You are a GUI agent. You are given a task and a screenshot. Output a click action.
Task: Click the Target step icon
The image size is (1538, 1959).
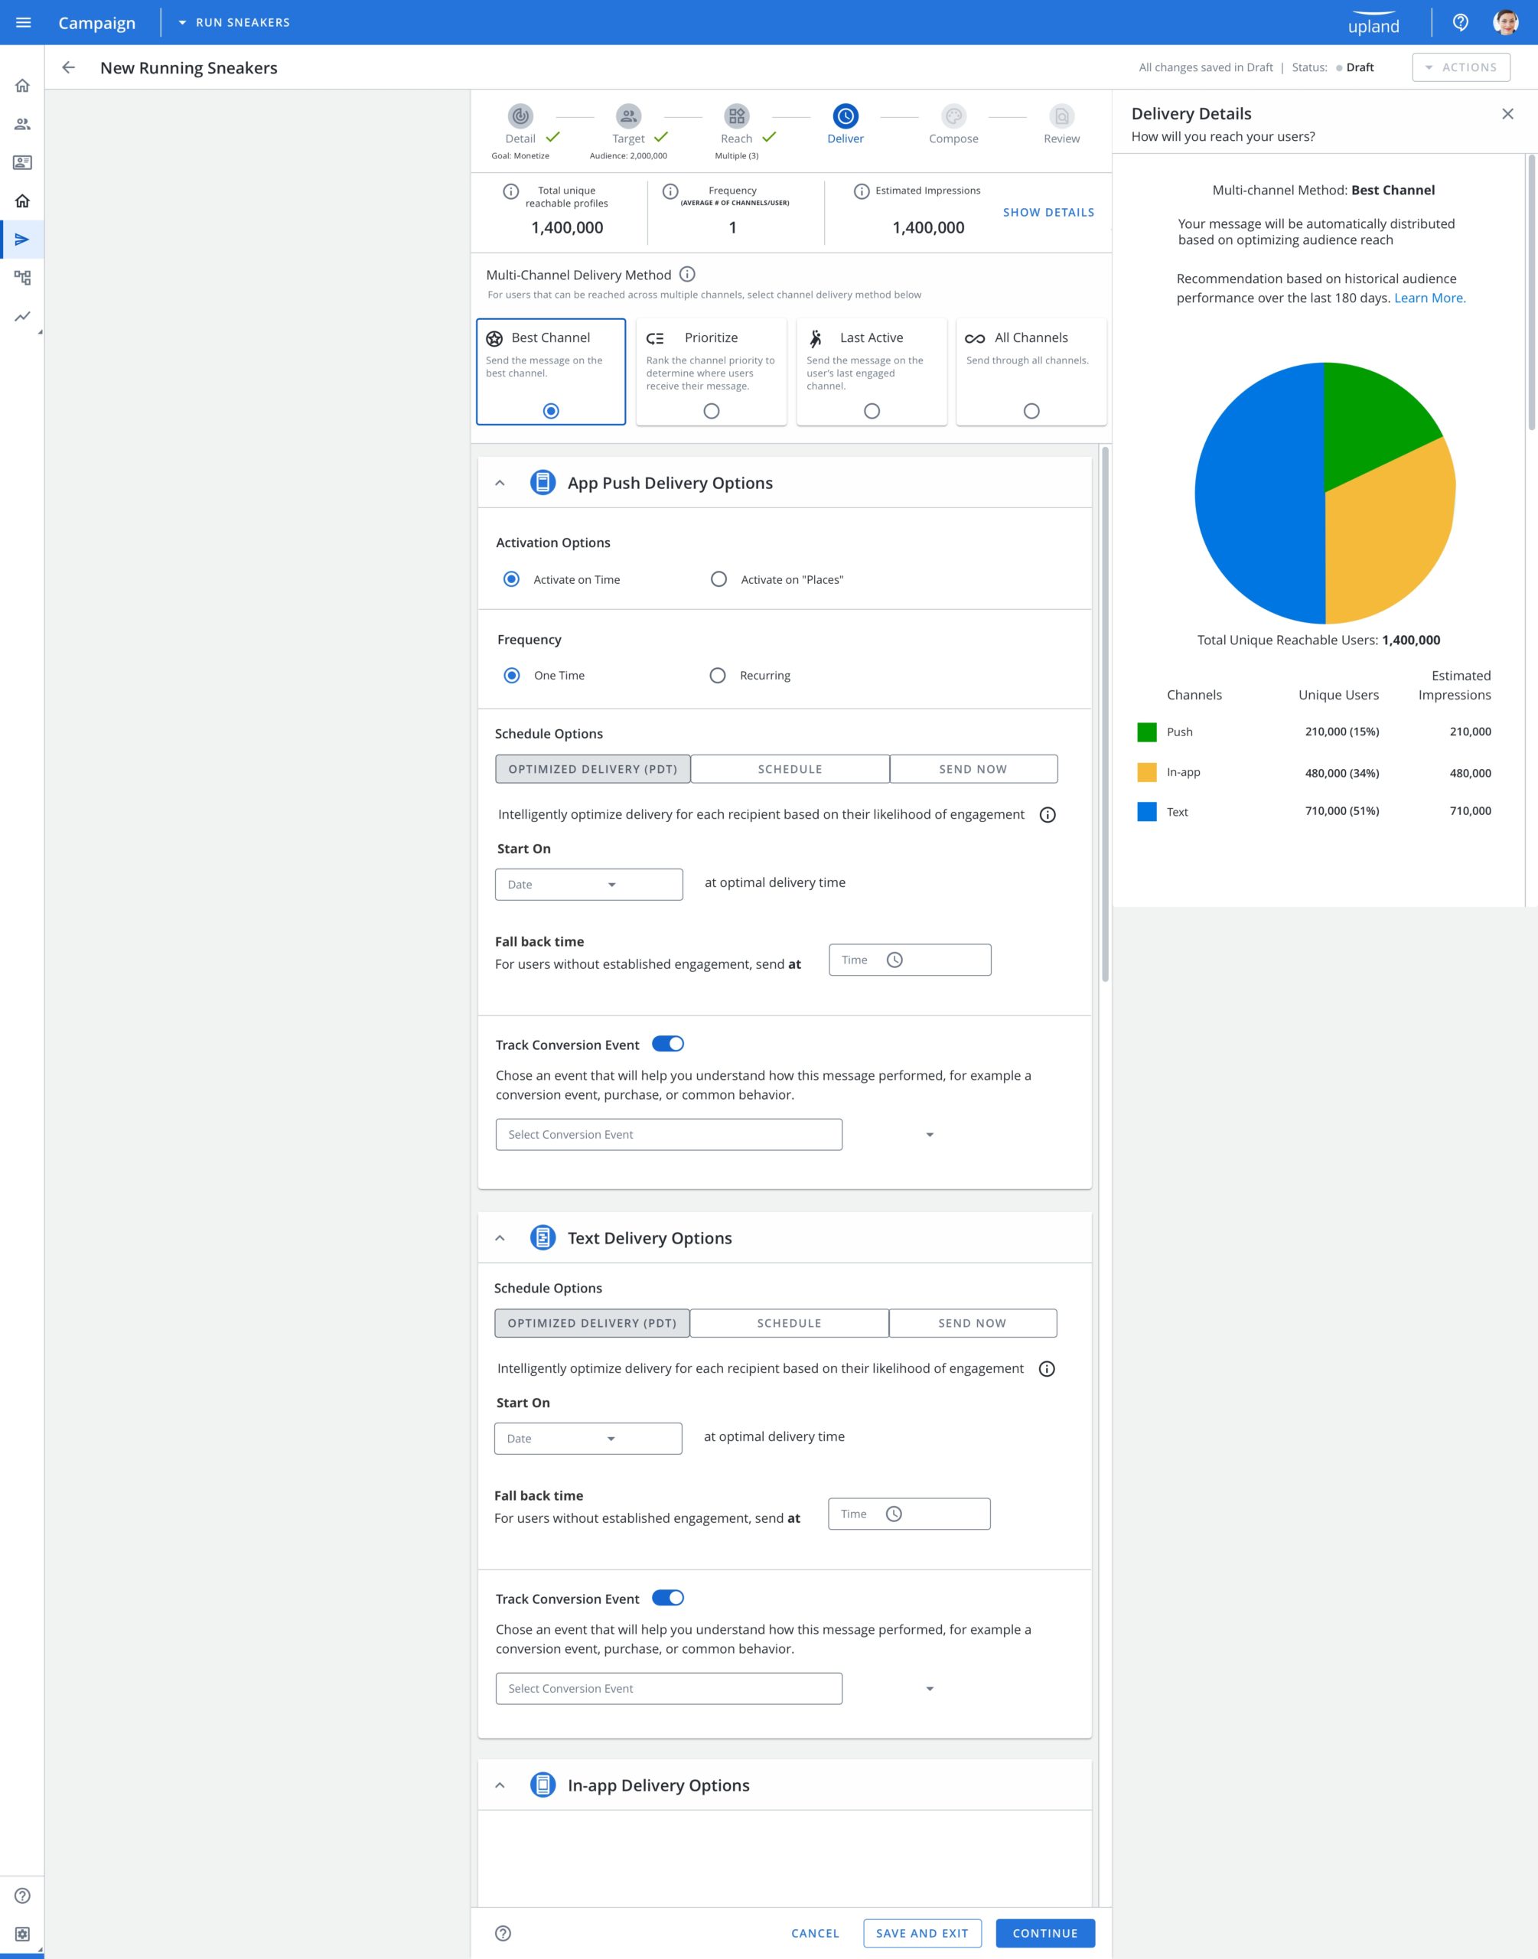point(628,116)
